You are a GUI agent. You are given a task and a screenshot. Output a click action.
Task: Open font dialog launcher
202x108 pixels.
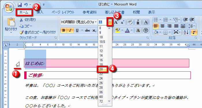(x=148, y=38)
